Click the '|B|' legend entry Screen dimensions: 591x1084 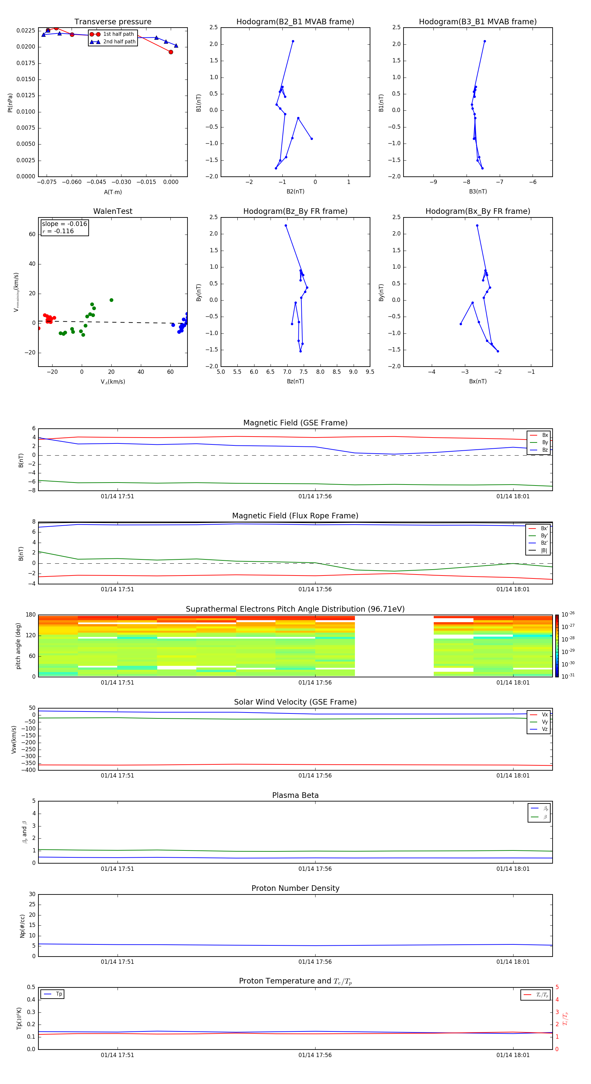coord(538,551)
